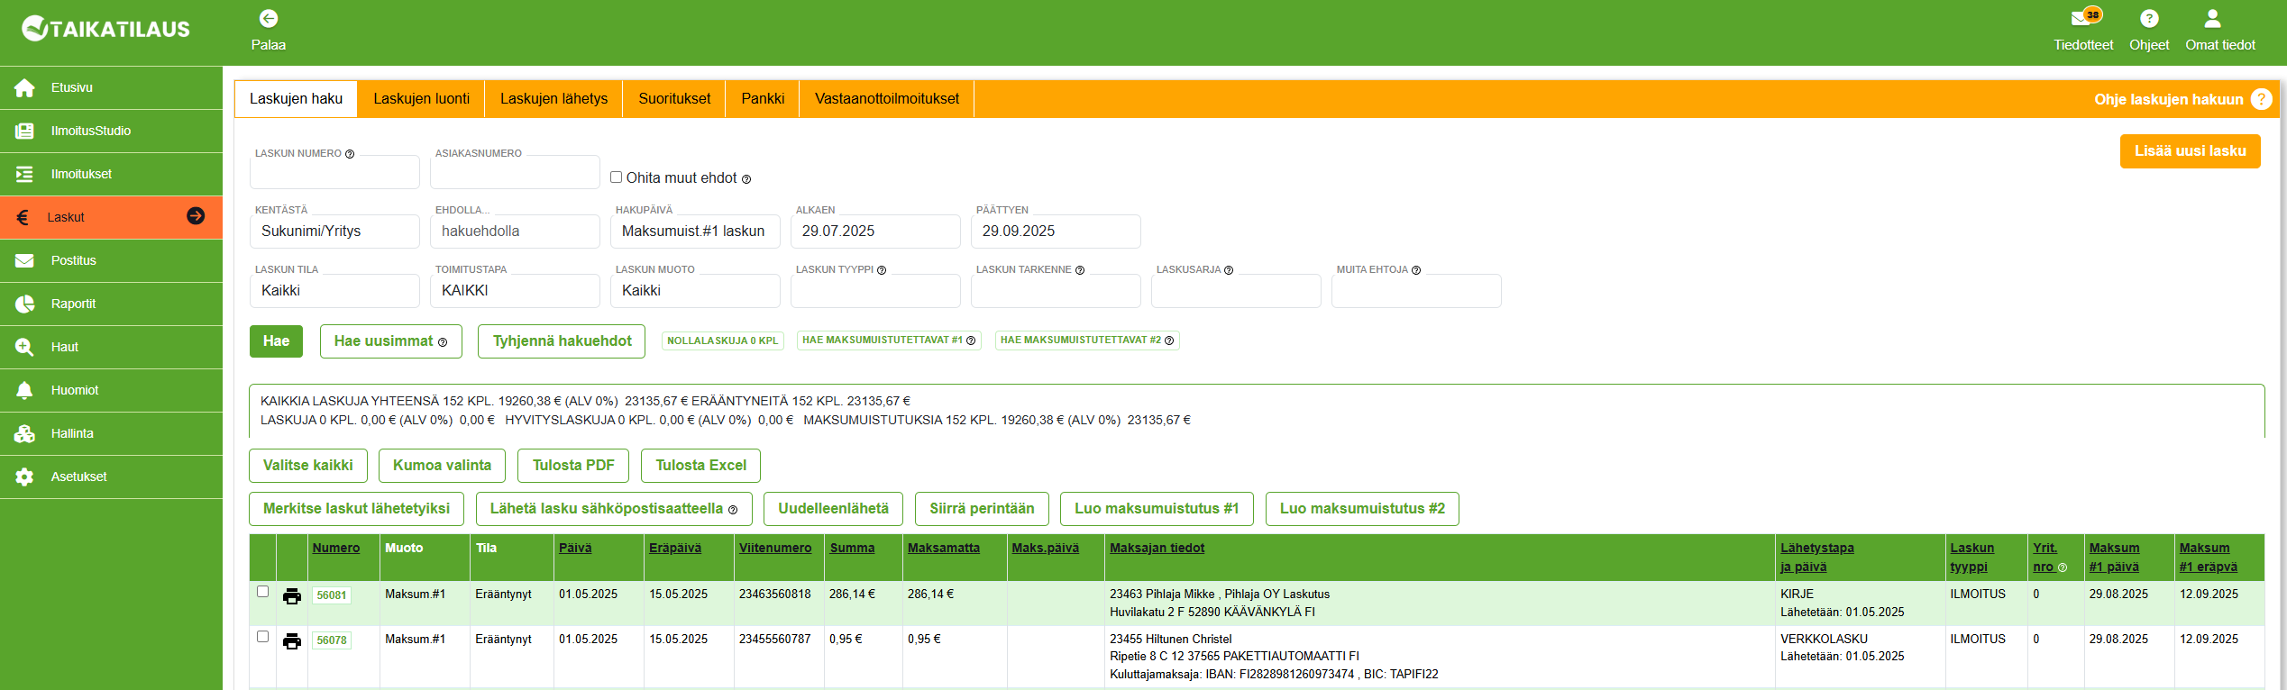
Task: Click the Lisää uusi lasku button
Action: click(2189, 151)
